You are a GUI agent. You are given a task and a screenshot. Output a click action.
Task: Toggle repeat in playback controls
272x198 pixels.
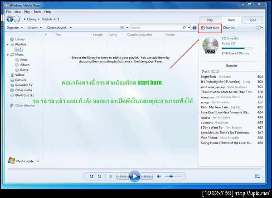[99, 177]
